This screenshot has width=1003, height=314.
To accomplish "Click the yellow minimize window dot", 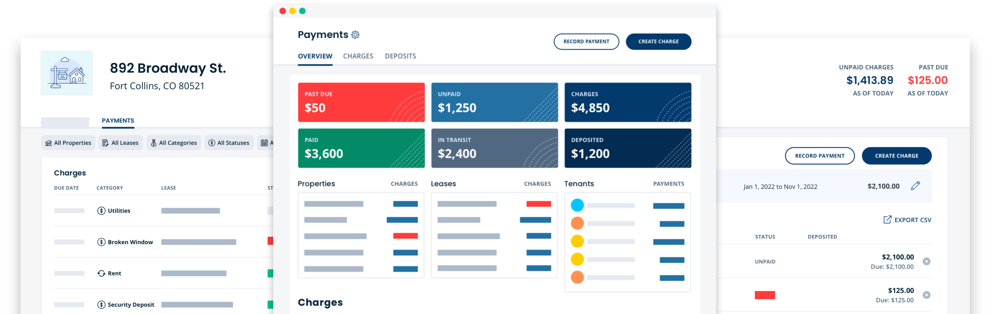I will coord(292,11).
